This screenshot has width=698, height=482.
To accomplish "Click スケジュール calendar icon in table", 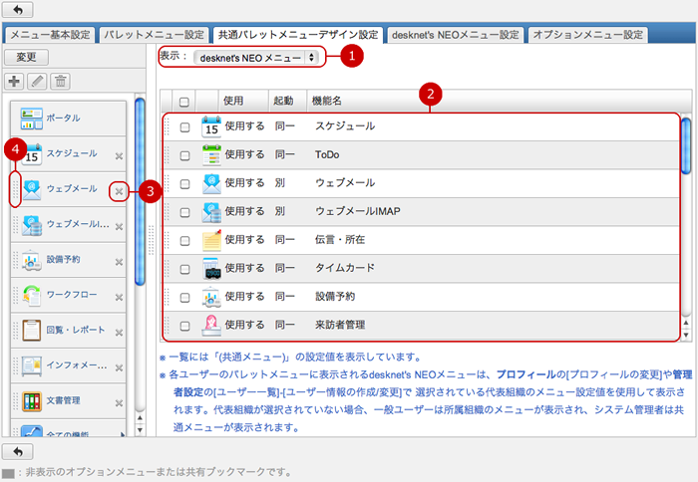I will (x=211, y=126).
